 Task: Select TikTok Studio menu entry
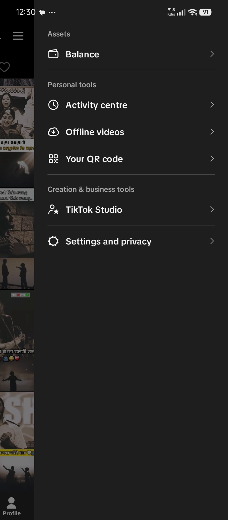pos(131,210)
